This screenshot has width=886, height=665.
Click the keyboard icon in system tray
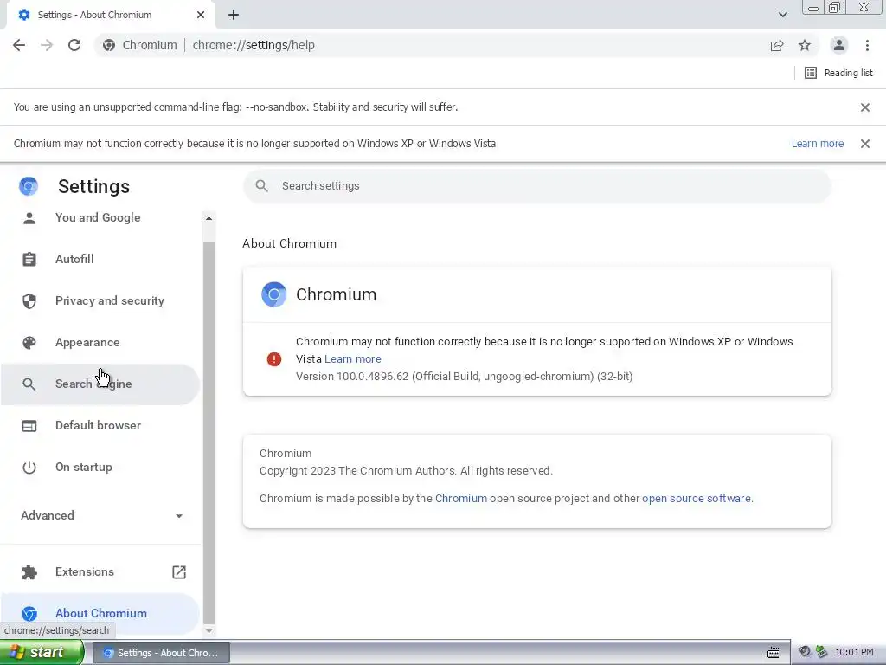773,653
